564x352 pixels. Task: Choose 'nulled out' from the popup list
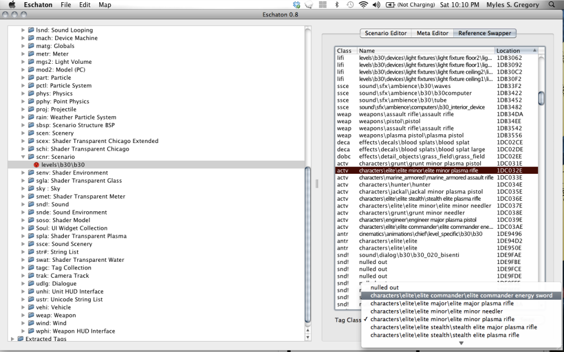pyautogui.click(x=461, y=288)
